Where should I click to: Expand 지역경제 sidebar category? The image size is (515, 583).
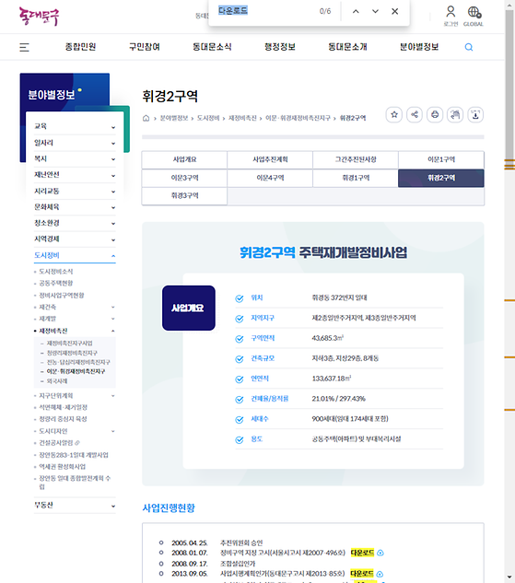click(75, 239)
